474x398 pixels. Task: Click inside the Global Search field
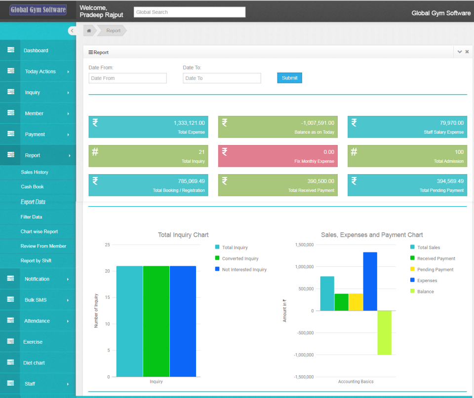189,11
